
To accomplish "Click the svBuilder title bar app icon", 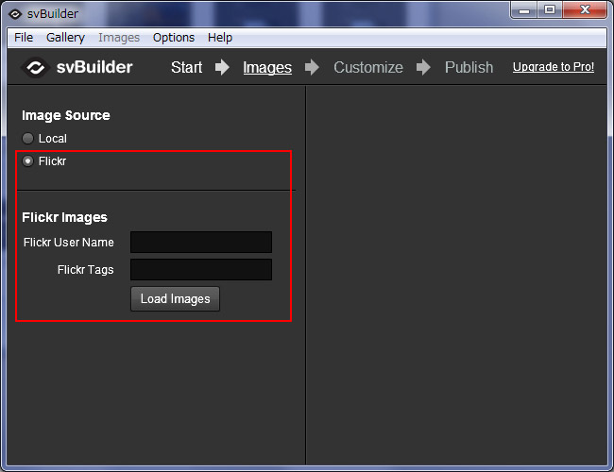I will tap(15, 14).
